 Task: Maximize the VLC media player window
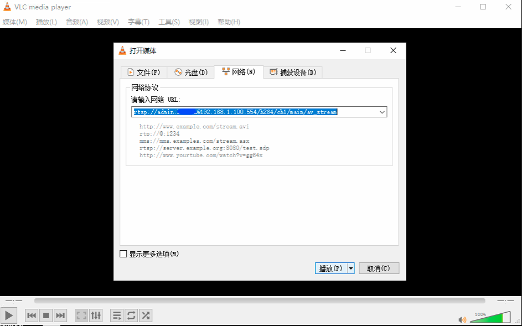point(483,7)
